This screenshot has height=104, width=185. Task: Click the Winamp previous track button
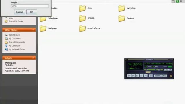click(129, 76)
